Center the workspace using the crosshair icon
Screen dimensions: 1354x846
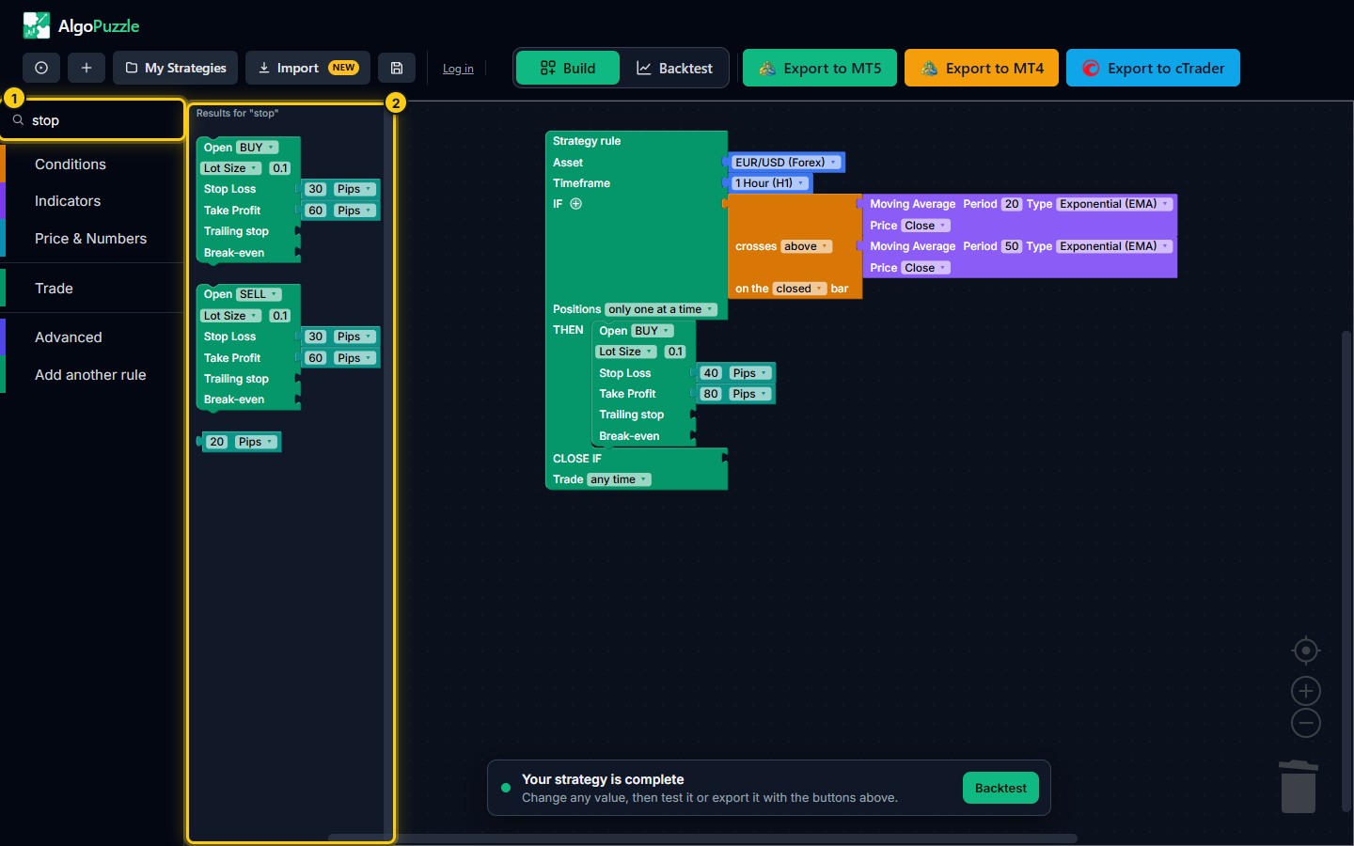(x=1306, y=650)
